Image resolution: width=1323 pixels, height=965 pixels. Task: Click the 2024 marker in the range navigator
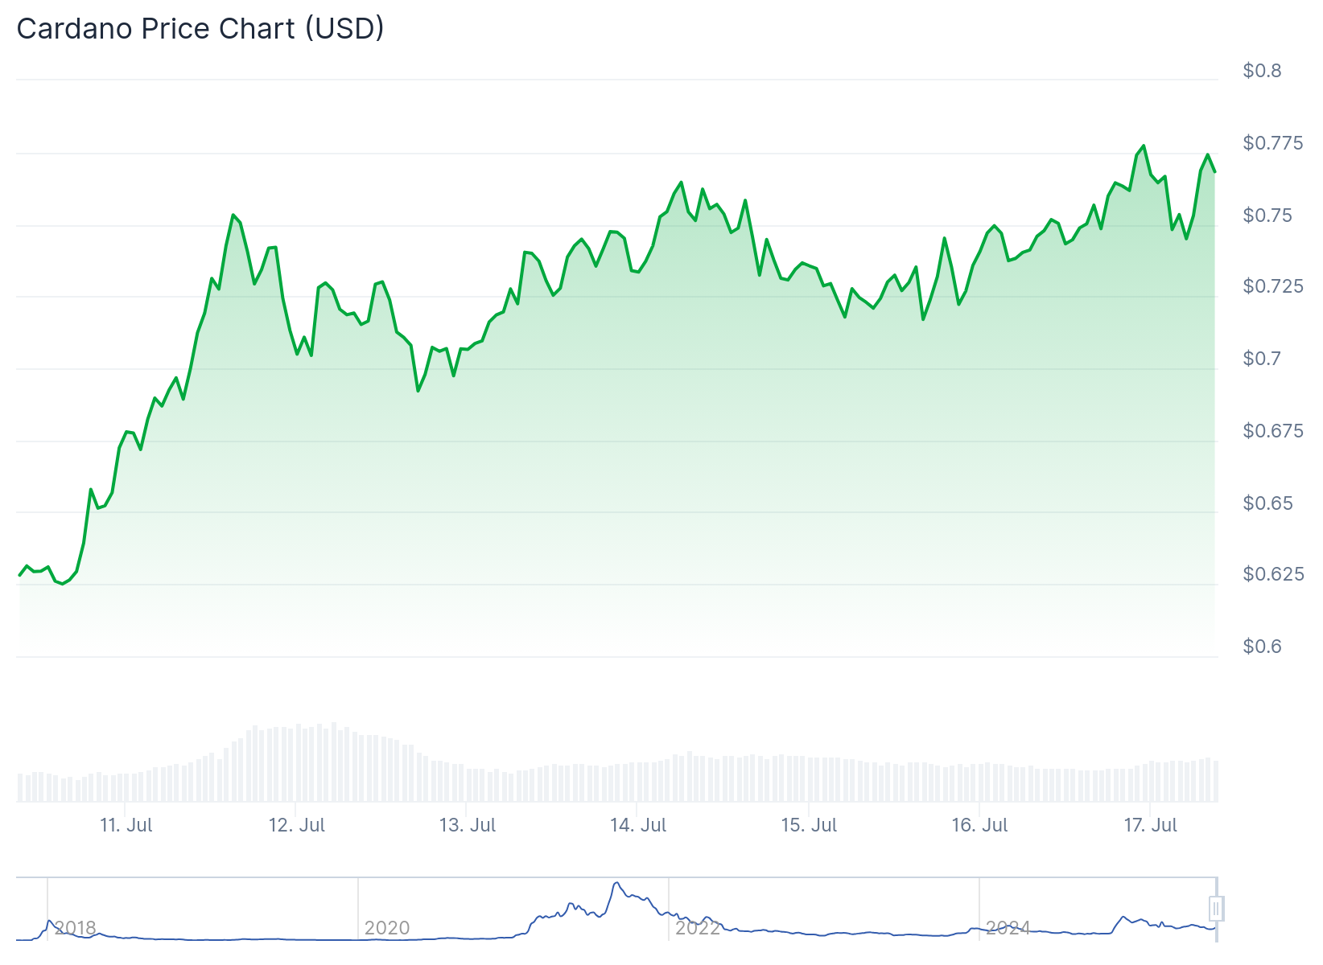[x=1008, y=928]
